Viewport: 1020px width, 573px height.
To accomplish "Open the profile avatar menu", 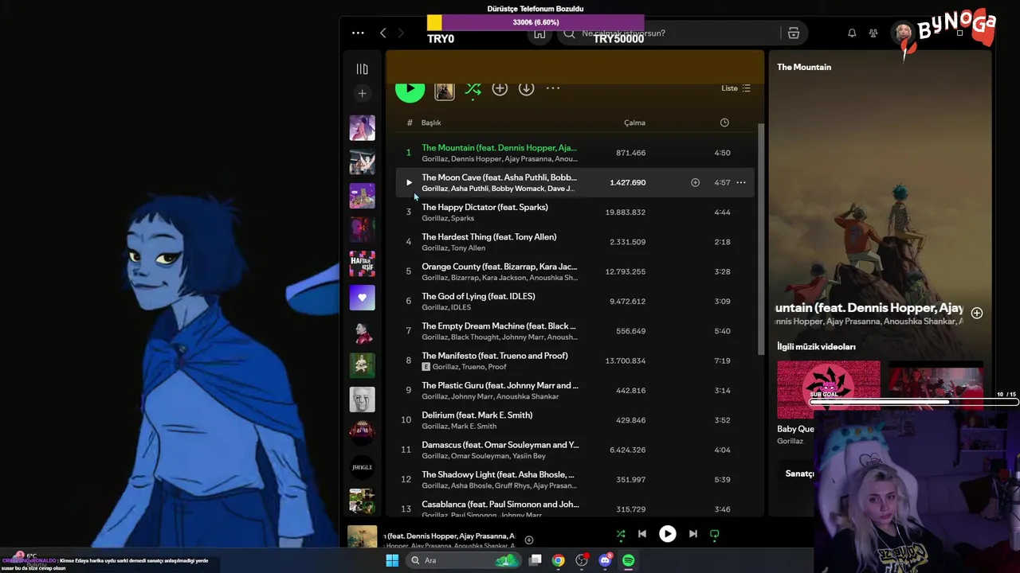I will pyautogui.click(x=903, y=33).
